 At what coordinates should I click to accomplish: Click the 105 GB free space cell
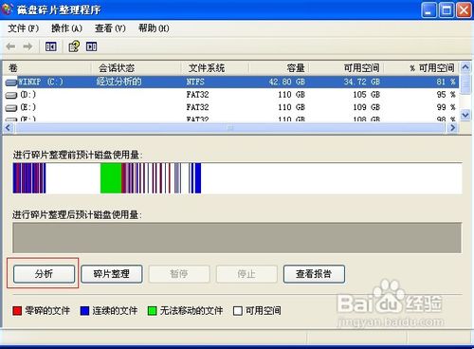point(367,95)
